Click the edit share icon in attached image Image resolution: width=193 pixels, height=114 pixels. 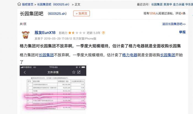[x=79, y=72]
